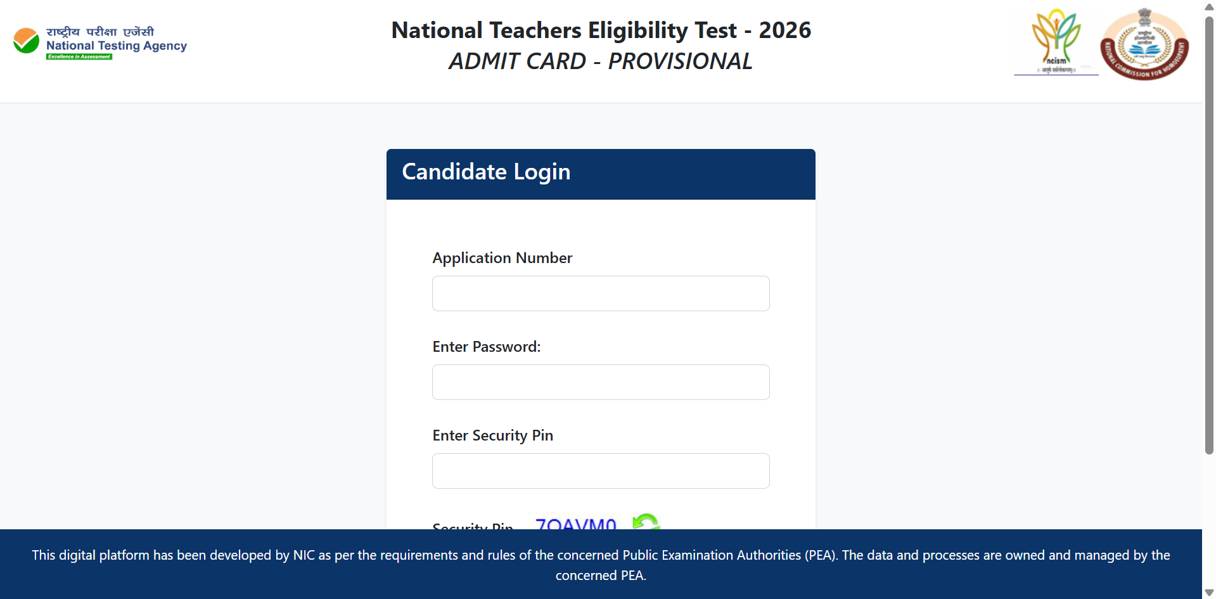Click the Excellence in Assessment tagline
The height and width of the screenshot is (599, 1216).
pyautogui.click(x=78, y=56)
